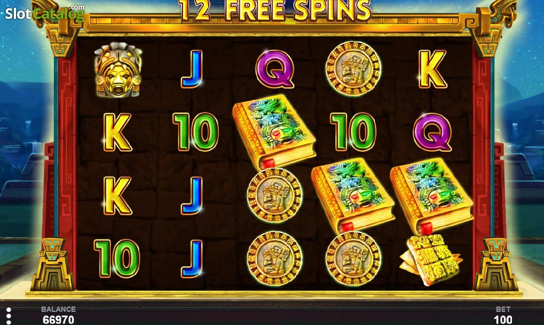Click the coin symbol in the top row
544x325 pixels.
tap(353, 69)
